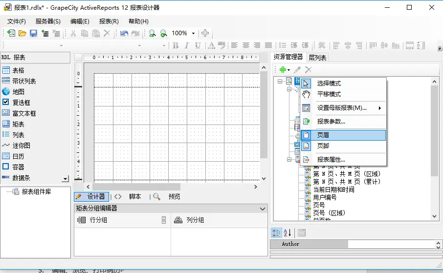
Task: Open the green plus add dropdown in explorer
Action: [x=285, y=70]
